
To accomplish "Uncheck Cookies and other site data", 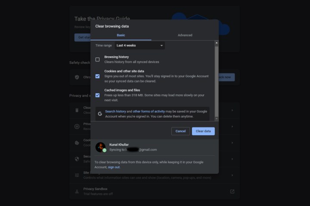I will click(x=97, y=76).
